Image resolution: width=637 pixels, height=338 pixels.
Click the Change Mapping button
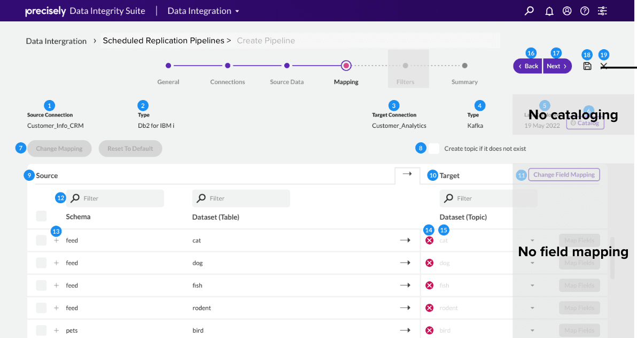click(59, 149)
